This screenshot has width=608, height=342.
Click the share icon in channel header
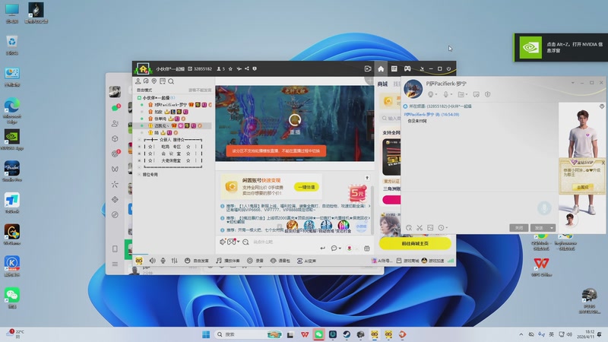[246, 68]
